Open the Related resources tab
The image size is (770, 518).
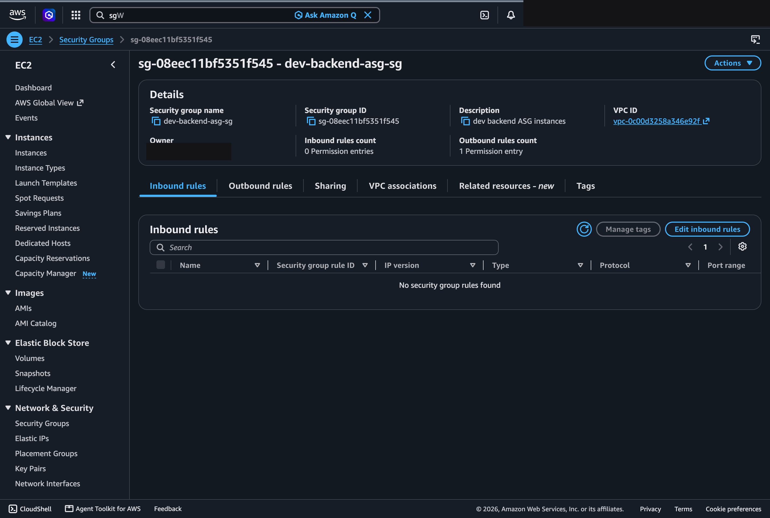(506, 186)
